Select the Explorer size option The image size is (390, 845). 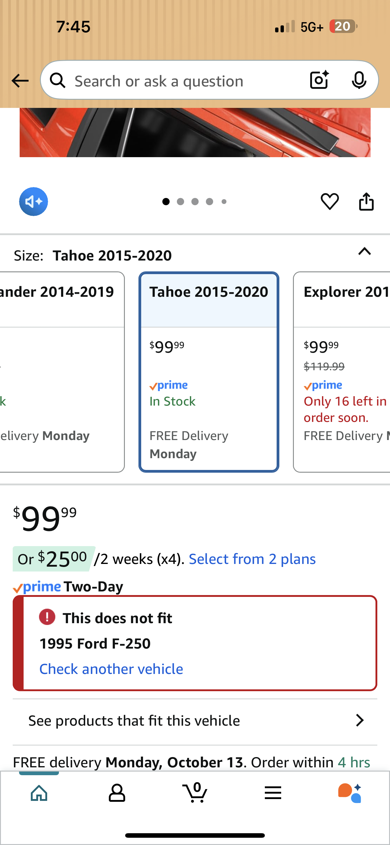pos(342,372)
